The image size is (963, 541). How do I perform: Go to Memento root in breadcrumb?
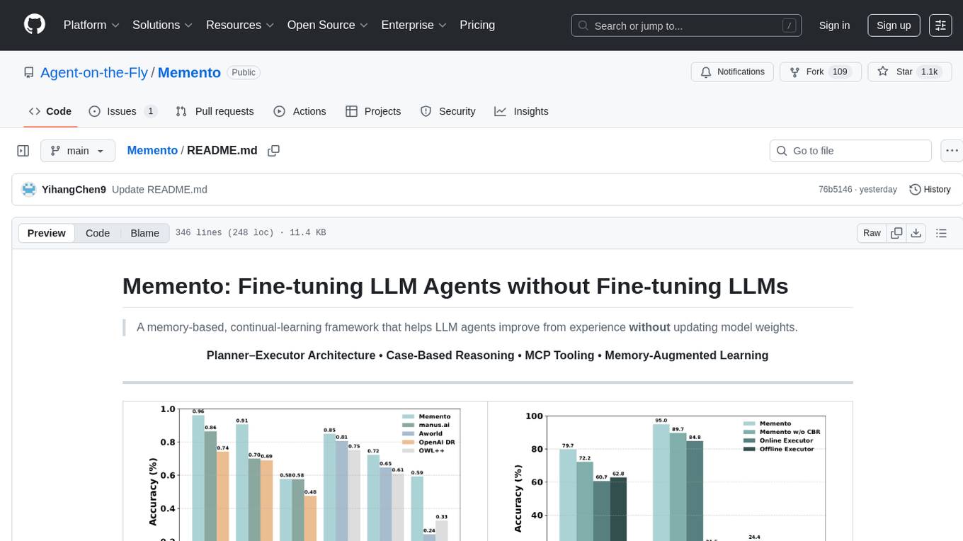152,151
